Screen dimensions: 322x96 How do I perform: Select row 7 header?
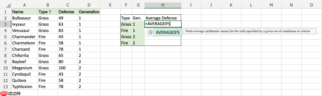click(x=6, y=49)
